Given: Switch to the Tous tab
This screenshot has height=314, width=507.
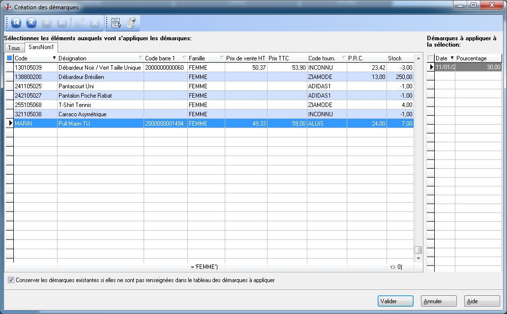Looking at the screenshot, I should pyautogui.click(x=14, y=48).
